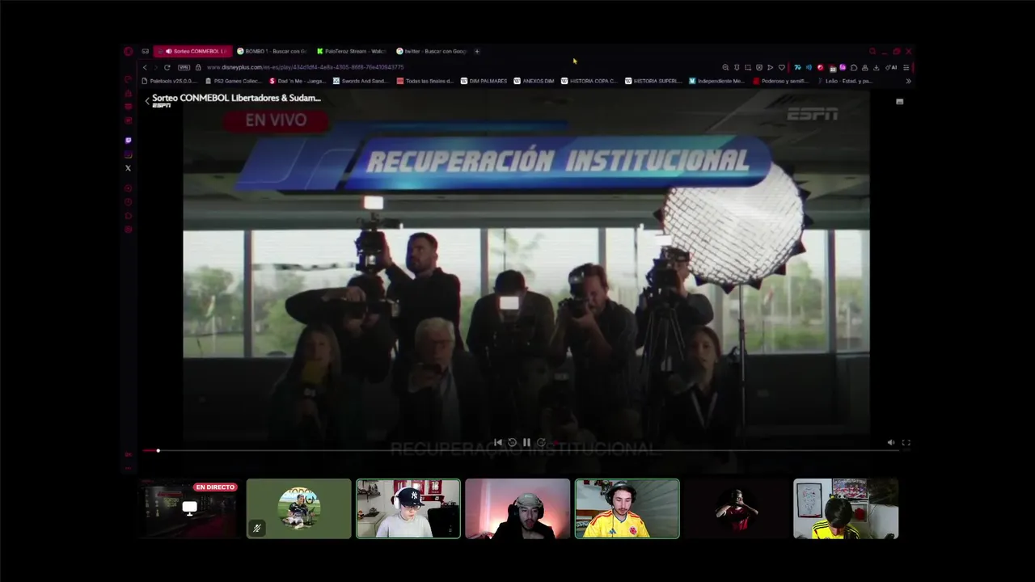Skip the video forward ten seconds
The width and height of the screenshot is (1035, 582).
click(x=541, y=442)
